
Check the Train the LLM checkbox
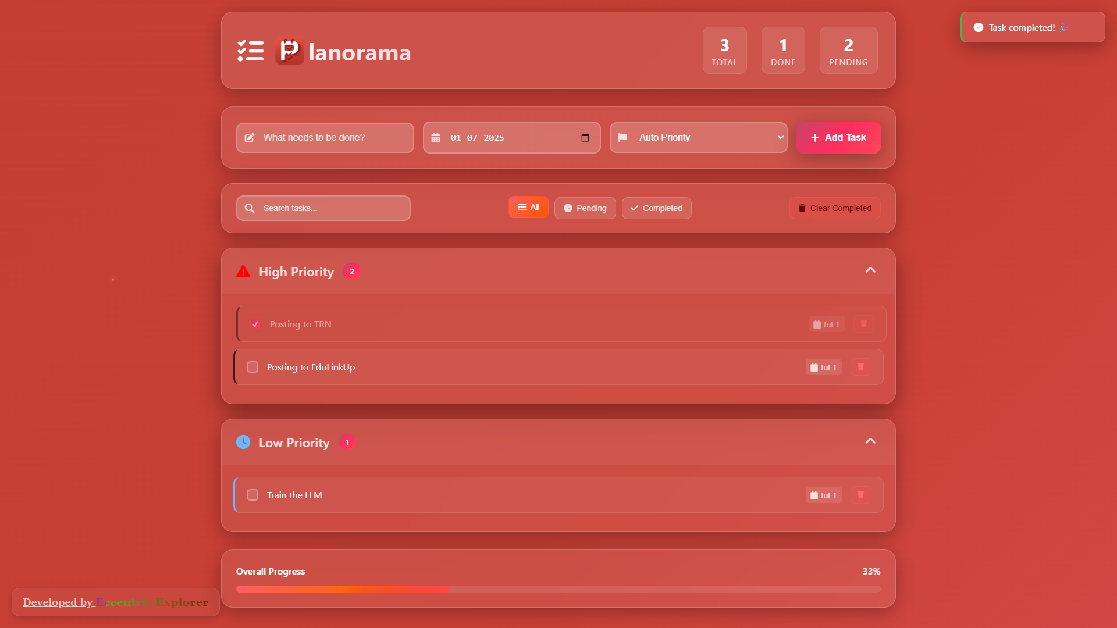(252, 495)
